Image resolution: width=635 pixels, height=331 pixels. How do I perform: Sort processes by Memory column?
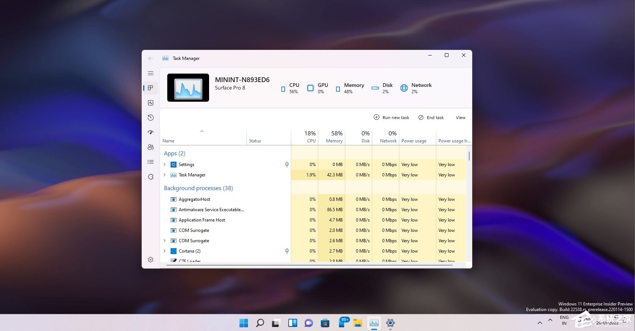click(x=334, y=137)
